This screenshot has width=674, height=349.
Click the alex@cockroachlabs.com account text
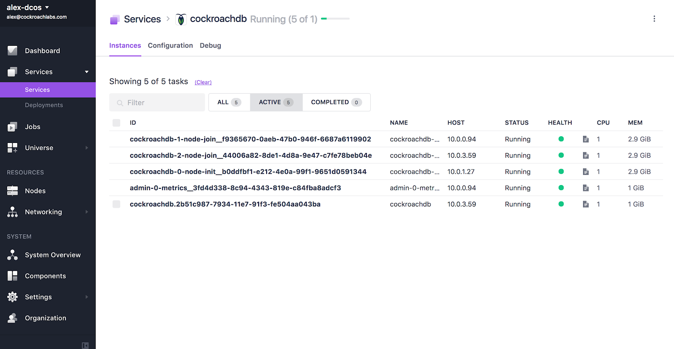[37, 17]
